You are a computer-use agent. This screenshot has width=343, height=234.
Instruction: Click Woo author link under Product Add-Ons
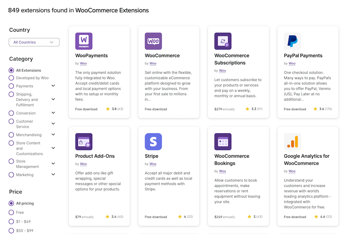pyautogui.click(x=83, y=164)
